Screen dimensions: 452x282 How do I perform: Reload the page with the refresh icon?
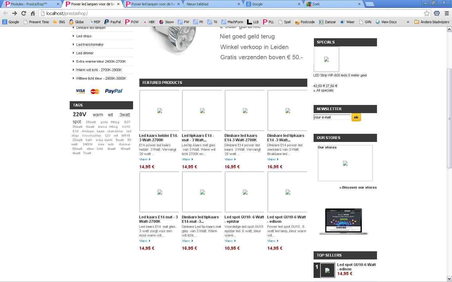click(24, 13)
